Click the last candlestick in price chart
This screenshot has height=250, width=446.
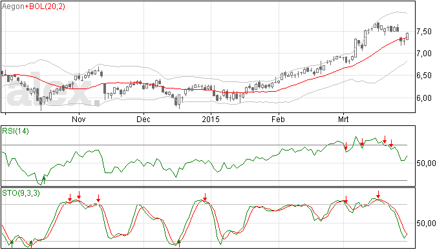point(407,36)
